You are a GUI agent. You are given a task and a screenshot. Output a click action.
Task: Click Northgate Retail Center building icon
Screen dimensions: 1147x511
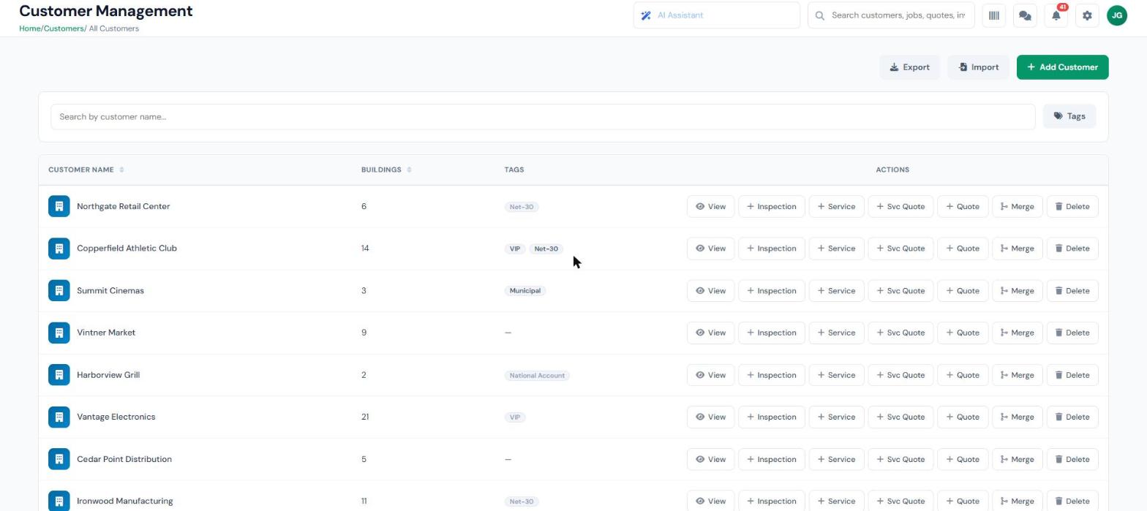(59, 206)
